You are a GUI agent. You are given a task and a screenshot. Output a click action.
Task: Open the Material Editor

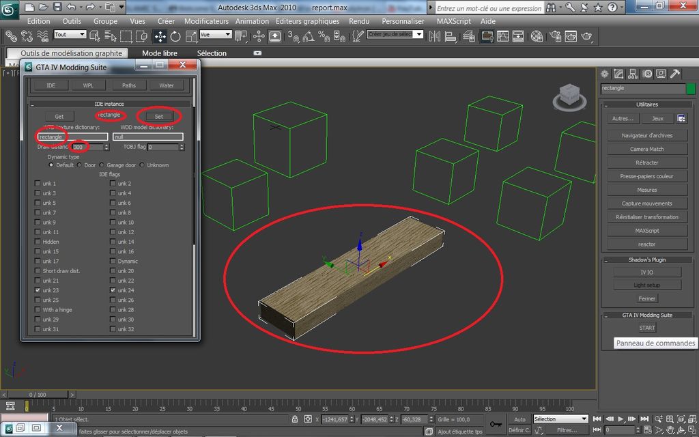point(537,36)
